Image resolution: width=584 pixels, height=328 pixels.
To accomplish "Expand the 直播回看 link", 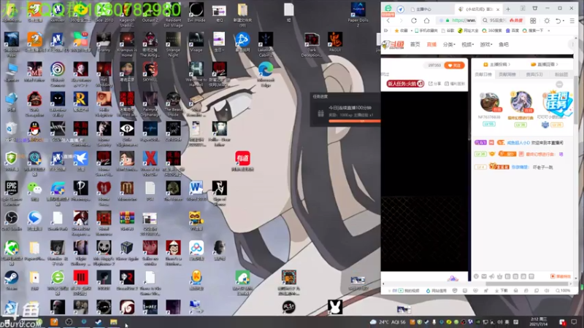I will tap(544, 64).
